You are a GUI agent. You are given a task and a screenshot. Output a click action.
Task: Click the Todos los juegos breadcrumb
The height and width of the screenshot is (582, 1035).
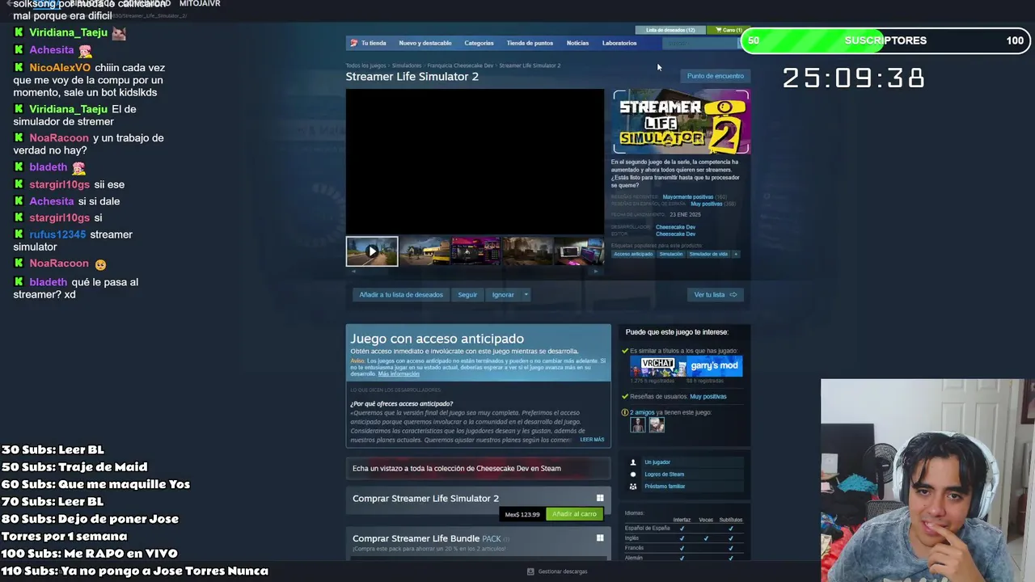pos(365,65)
